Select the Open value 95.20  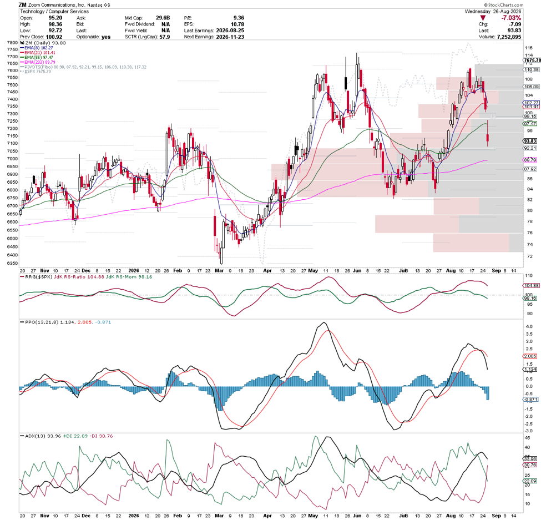(x=55, y=18)
